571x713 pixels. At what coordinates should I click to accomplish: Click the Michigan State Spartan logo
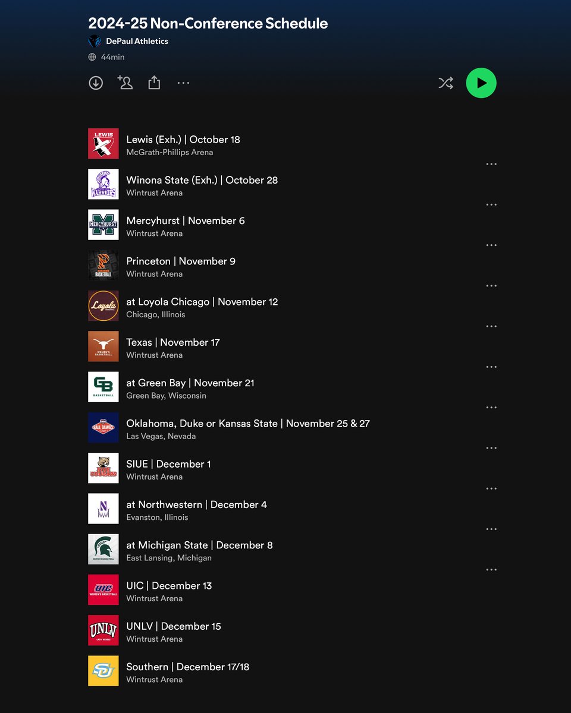pos(103,549)
